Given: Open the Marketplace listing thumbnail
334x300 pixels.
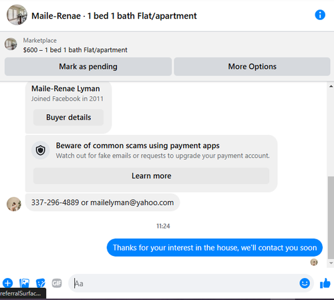Looking at the screenshot, I should pos(11,44).
